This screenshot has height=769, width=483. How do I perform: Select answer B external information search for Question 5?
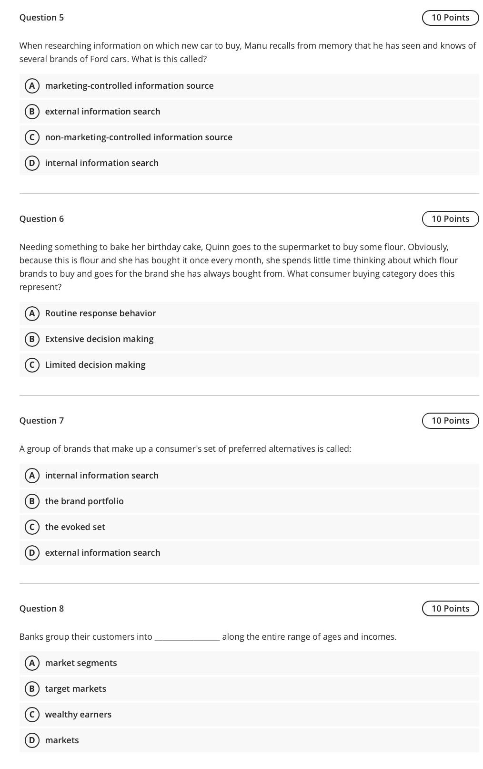click(102, 112)
